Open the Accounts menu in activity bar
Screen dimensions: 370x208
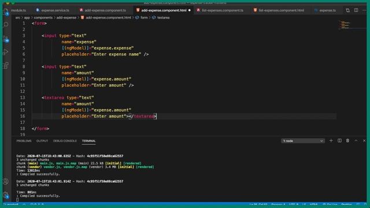(x=6, y=181)
